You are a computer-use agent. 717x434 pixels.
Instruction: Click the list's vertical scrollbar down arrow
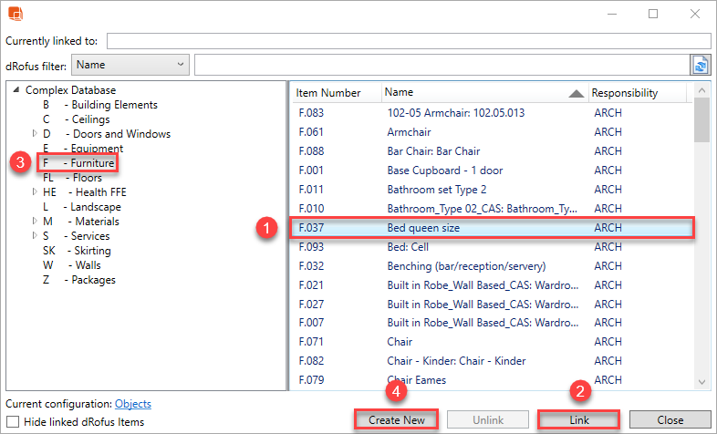(x=701, y=383)
